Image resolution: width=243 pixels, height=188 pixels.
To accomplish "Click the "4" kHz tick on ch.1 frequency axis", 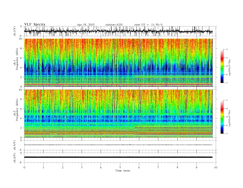I will 21,68.
